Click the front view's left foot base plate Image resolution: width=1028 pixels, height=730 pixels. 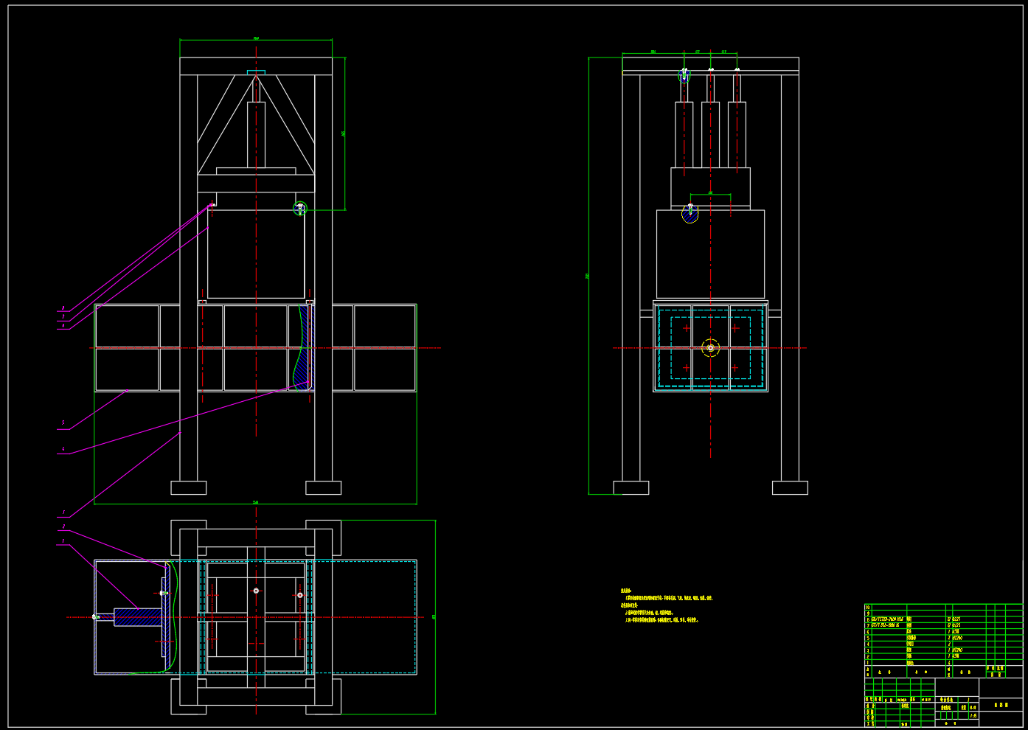click(x=188, y=487)
